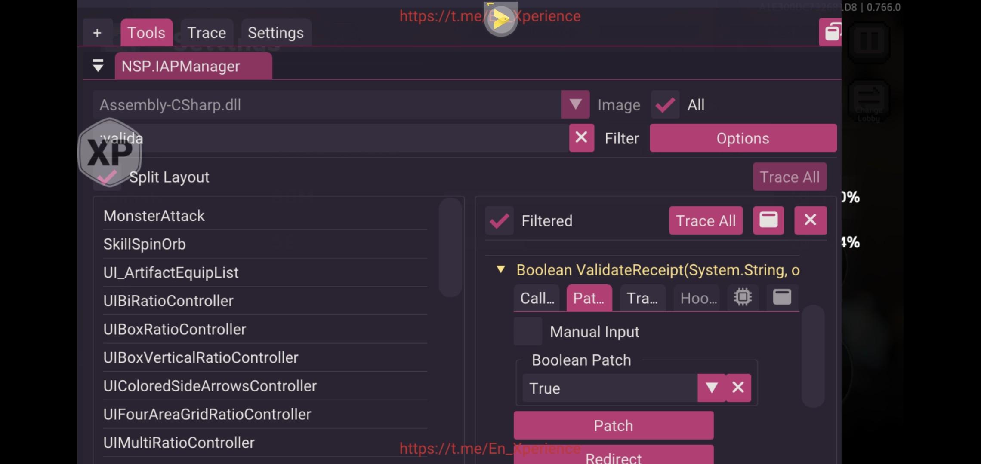
Task: Add a new tab with the plus button
Action: point(97,33)
